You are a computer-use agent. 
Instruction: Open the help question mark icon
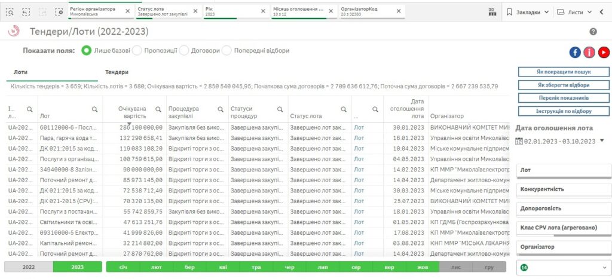[593, 32]
